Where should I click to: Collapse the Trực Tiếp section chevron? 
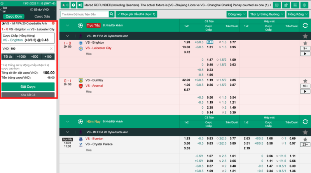[x=67, y=25]
